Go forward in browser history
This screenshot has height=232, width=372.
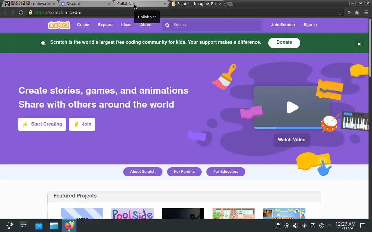pos(13,12)
